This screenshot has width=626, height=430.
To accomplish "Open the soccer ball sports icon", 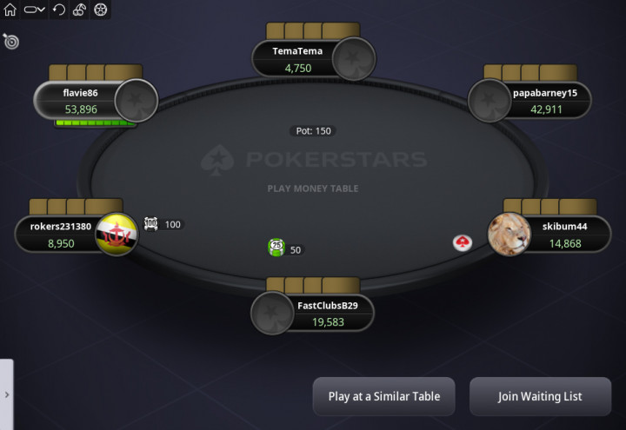I will point(100,10).
